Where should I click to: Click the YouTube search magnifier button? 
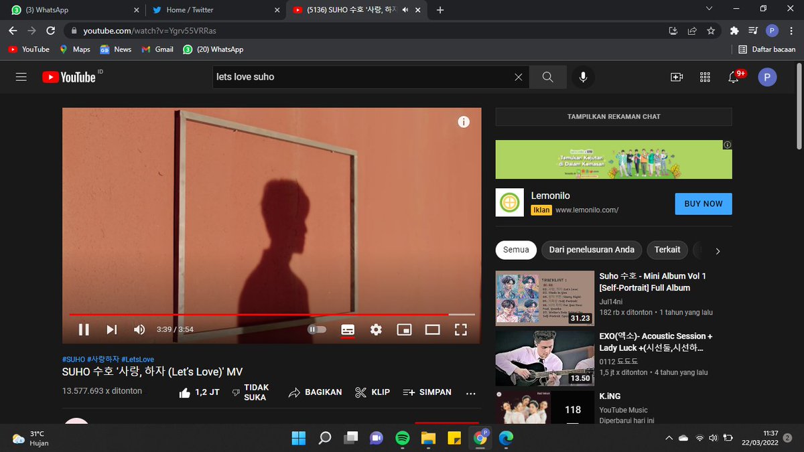coord(547,77)
